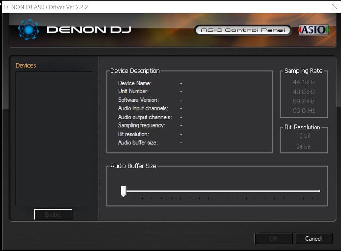Click the Cancel button
The width and height of the screenshot is (341, 251).
click(313, 239)
